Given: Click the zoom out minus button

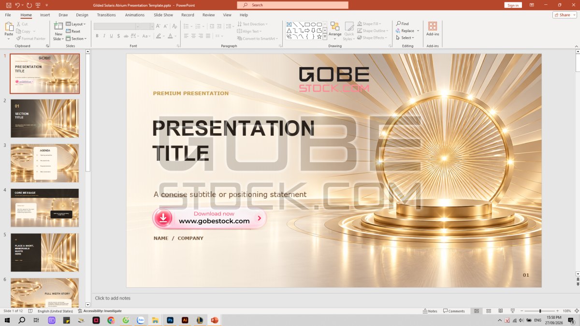Looking at the screenshot, I should 522,311.
